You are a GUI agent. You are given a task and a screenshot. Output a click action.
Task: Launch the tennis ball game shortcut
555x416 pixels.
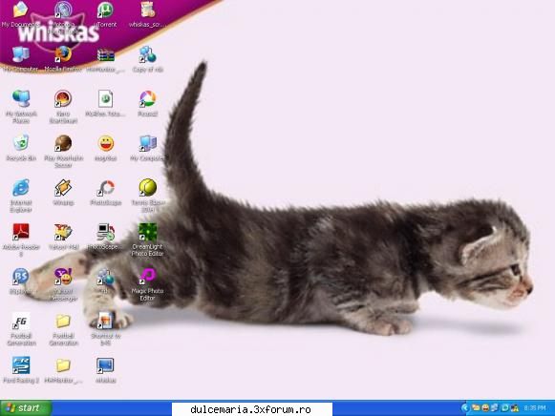point(148,187)
